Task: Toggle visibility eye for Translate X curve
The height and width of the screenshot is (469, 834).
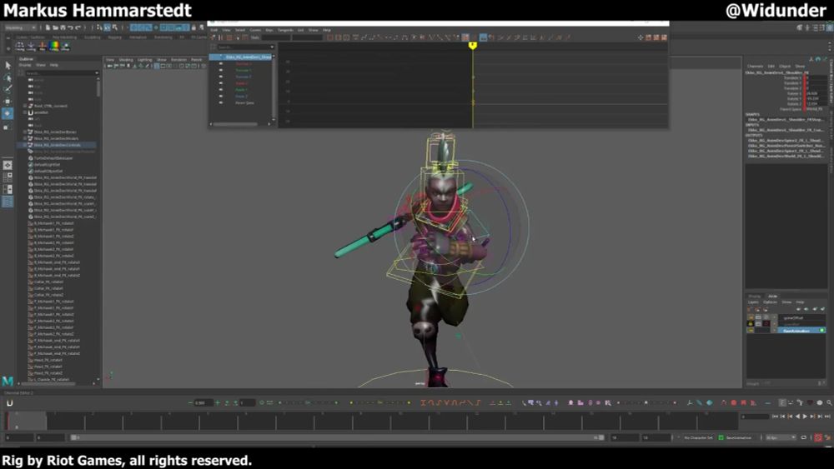Action: coord(221,64)
